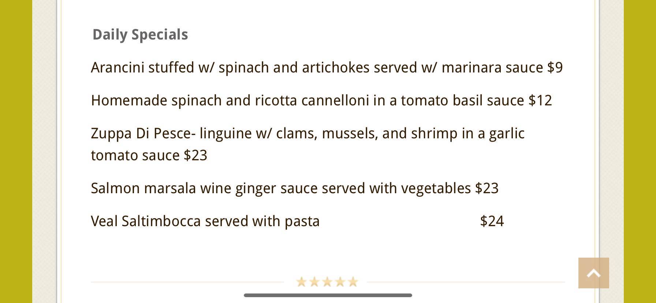Click the last star in divider

(x=353, y=282)
